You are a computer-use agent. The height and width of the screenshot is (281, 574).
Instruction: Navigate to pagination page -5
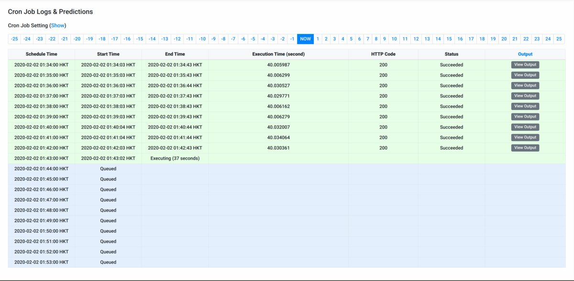coord(253,39)
